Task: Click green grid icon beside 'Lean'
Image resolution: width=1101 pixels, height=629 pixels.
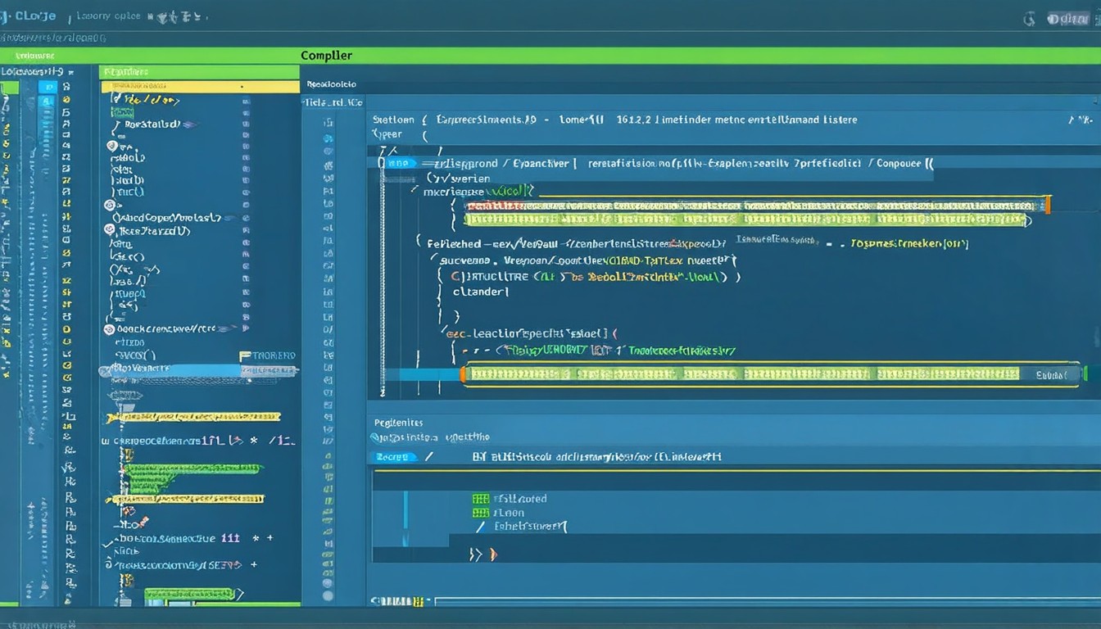Action: click(480, 513)
